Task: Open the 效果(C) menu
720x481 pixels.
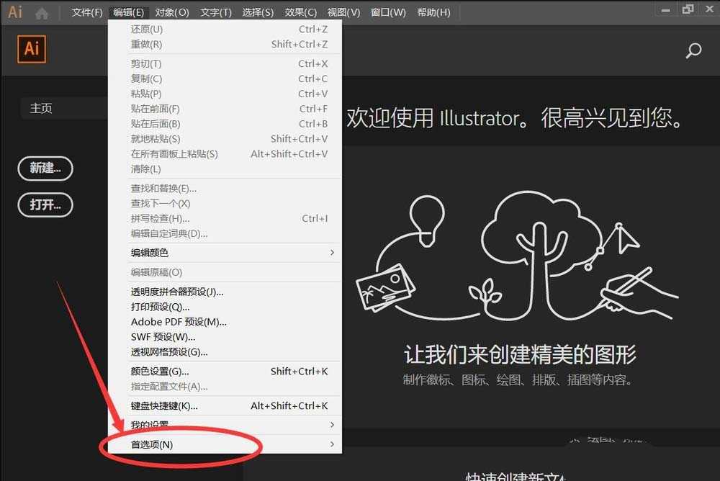Action: (x=300, y=12)
